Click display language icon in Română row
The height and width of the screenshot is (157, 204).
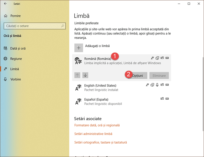[x=152, y=58]
